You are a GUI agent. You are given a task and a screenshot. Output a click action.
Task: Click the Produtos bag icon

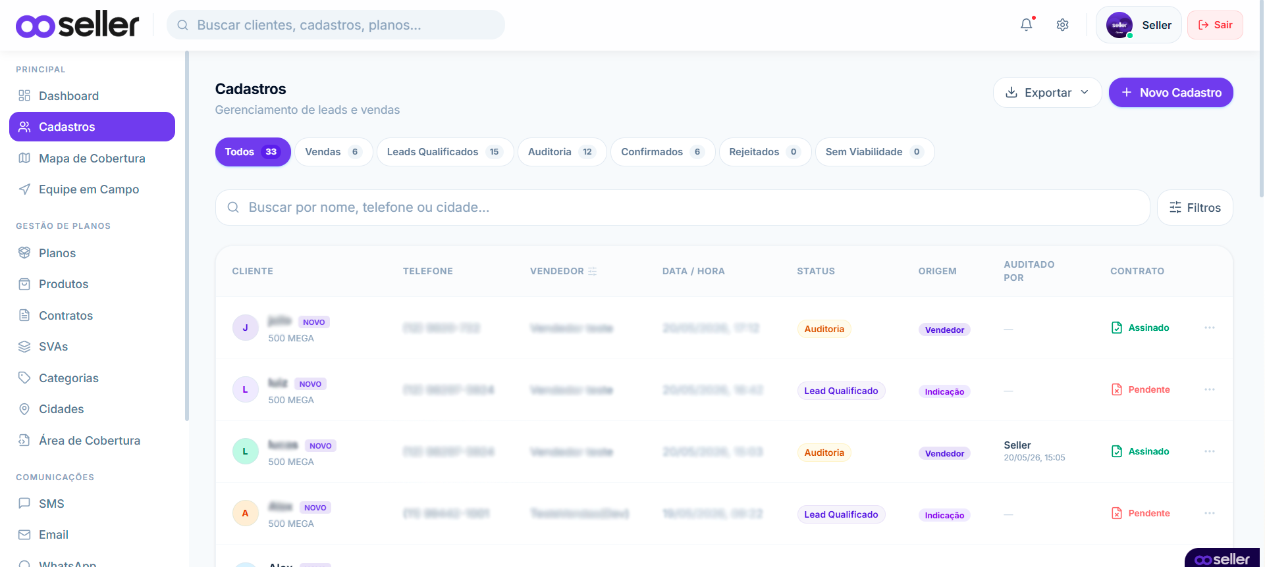24,284
